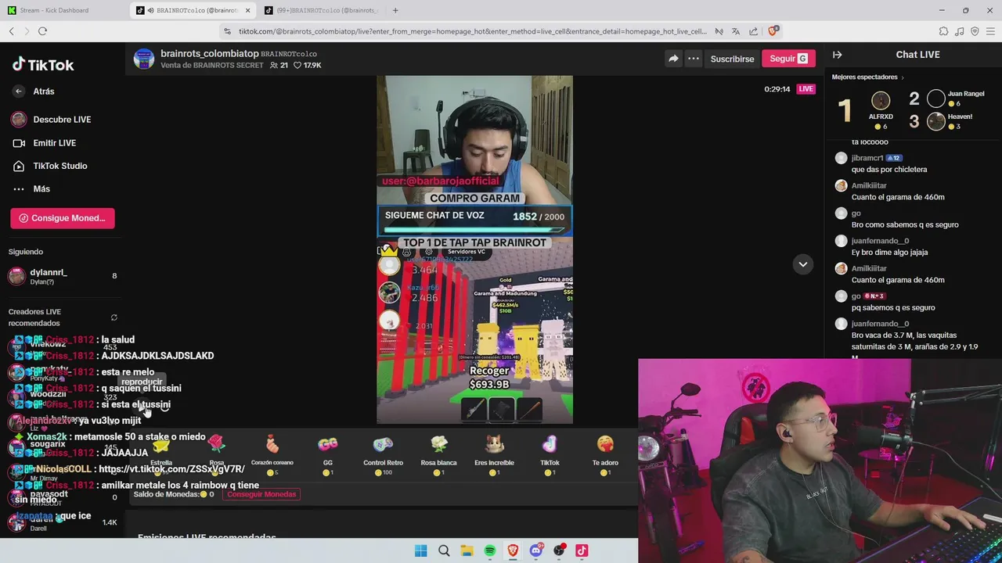Open the Brave VPN shield icon
Image resolution: width=1002 pixels, height=563 pixels.
click(975, 31)
